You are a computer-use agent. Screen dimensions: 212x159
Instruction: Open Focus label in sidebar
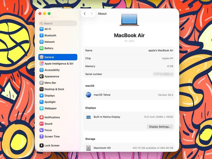[48, 130]
